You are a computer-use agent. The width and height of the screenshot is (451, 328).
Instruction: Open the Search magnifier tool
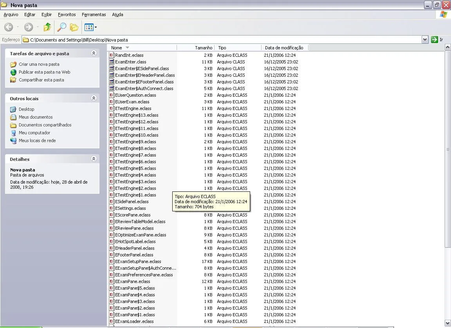click(61, 27)
